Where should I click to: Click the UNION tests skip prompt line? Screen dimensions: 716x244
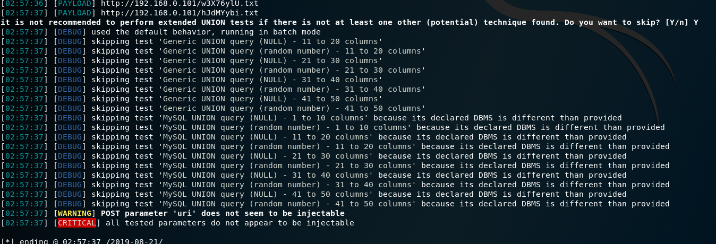[x=350, y=22]
